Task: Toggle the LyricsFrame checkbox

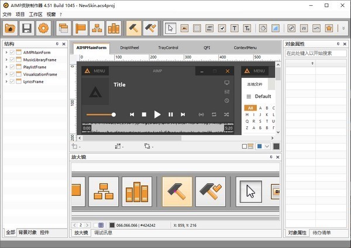Action: pyautogui.click(x=12, y=81)
